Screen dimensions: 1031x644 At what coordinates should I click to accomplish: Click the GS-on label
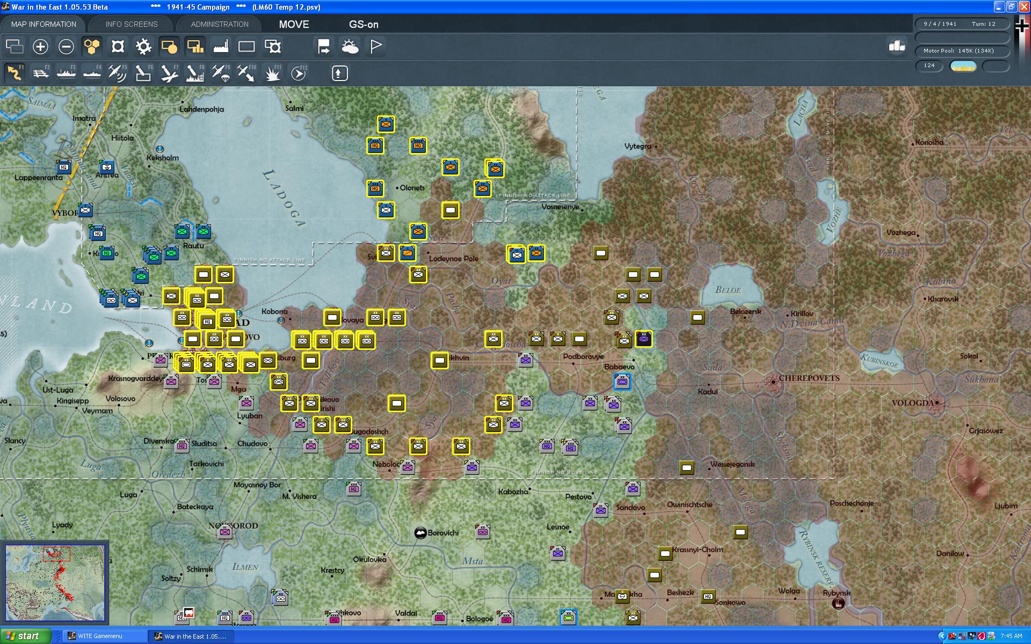click(364, 24)
